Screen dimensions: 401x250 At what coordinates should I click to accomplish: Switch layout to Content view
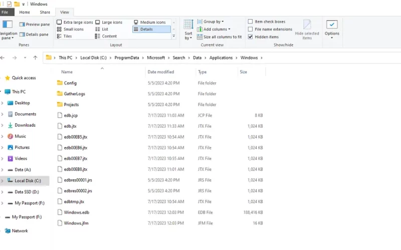tap(106, 36)
